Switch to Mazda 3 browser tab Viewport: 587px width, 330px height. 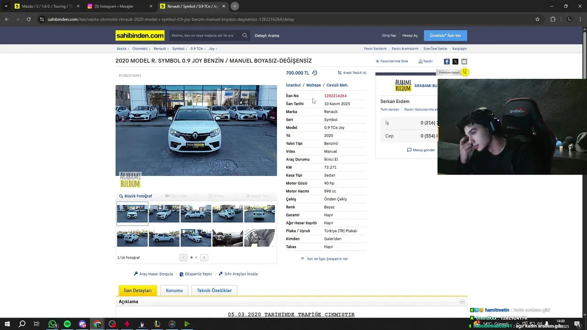(47, 6)
